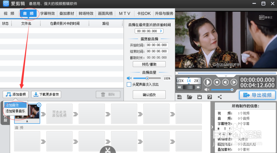The height and width of the screenshot is (153, 277).
Task: Edit the 100% volume value field
Action: click(x=167, y=78)
